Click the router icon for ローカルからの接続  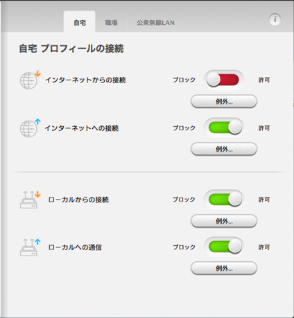point(30,200)
